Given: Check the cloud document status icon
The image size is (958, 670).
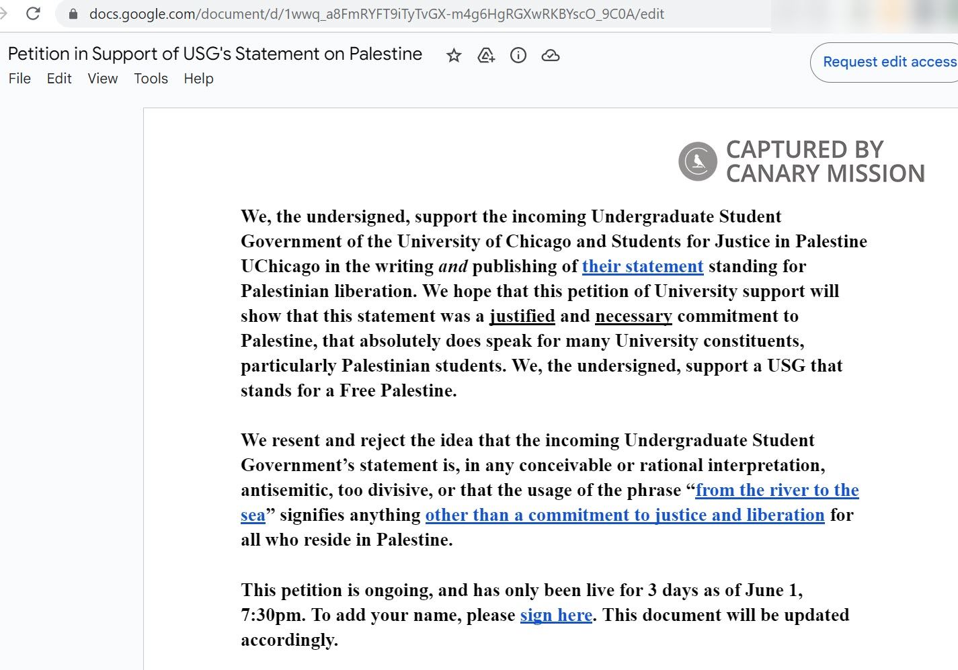Looking at the screenshot, I should pyautogui.click(x=551, y=56).
